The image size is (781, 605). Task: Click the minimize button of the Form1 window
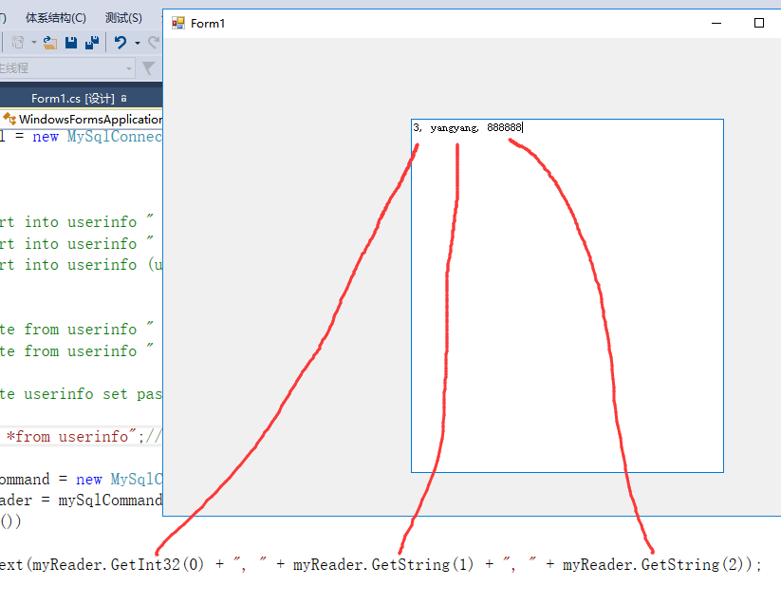(716, 23)
